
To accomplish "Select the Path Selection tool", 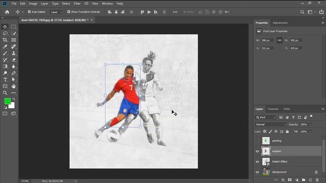I will tap(14, 80).
